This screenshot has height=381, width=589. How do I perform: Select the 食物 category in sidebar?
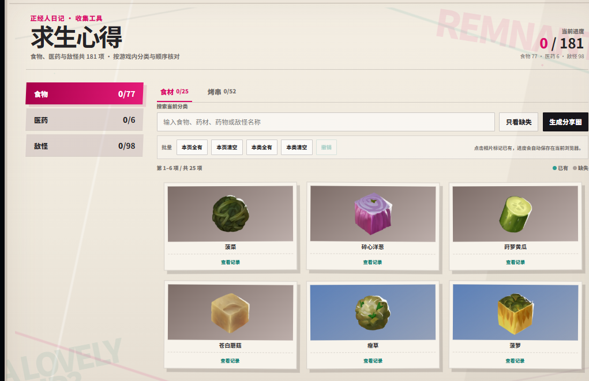click(84, 93)
